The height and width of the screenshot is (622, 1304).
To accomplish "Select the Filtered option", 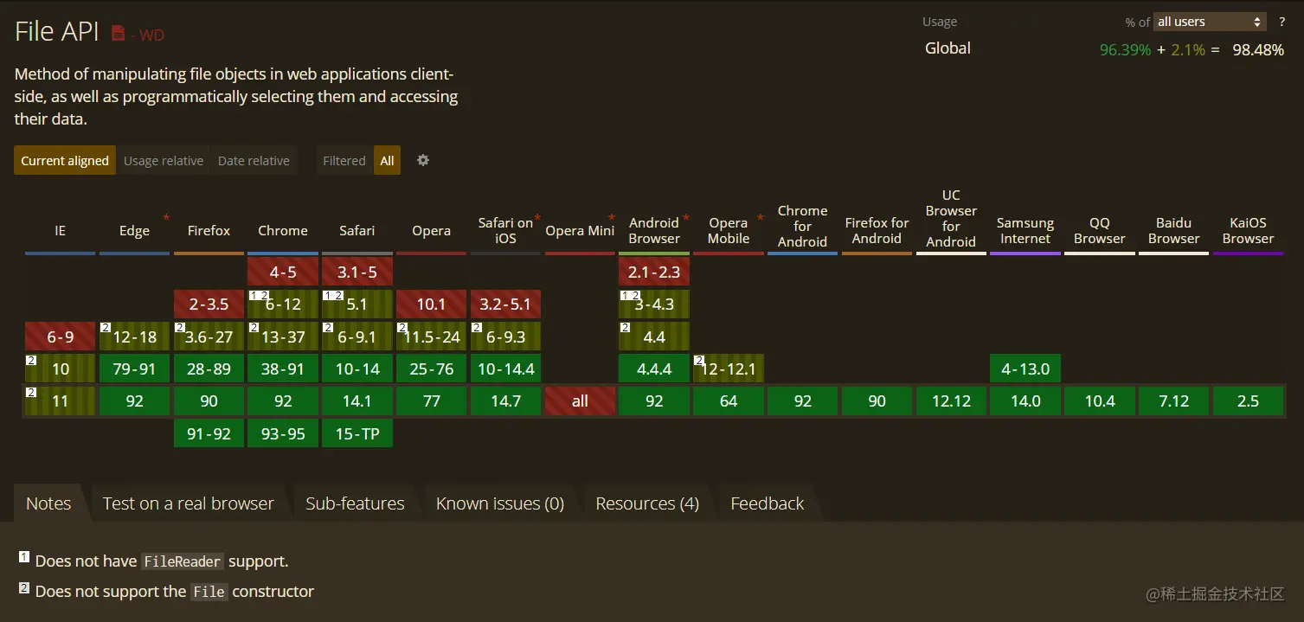I will [344, 160].
